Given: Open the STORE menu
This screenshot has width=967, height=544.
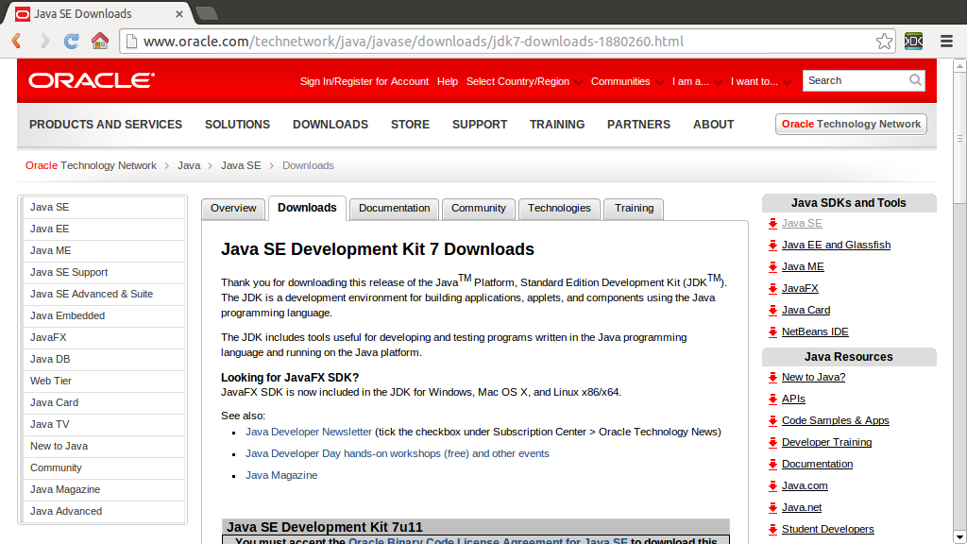Looking at the screenshot, I should pyautogui.click(x=410, y=125).
